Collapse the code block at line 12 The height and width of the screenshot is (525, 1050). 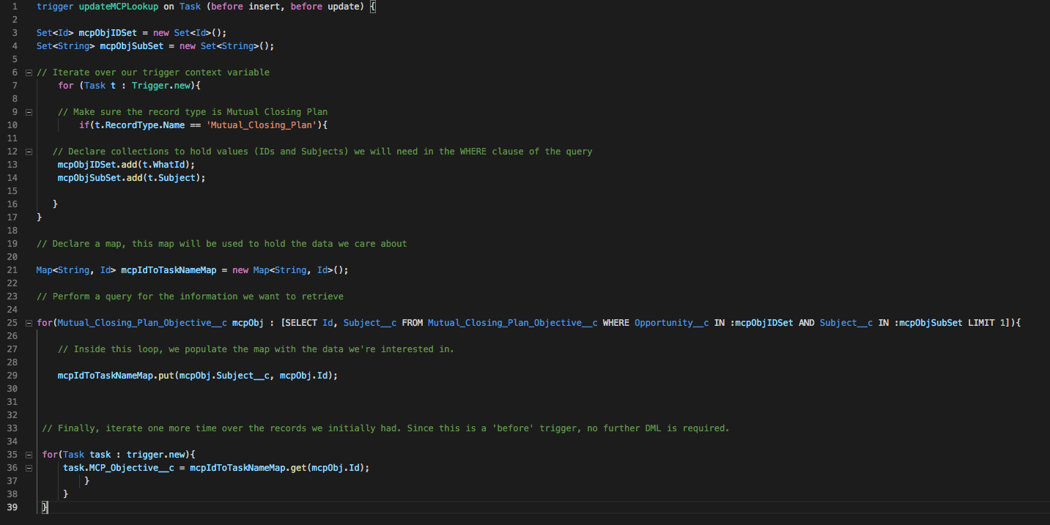(x=28, y=151)
